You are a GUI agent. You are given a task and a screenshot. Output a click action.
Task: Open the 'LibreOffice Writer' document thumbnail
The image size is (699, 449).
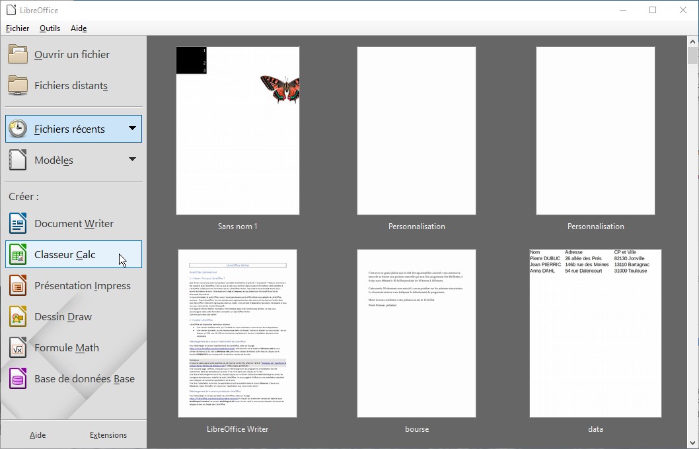click(238, 333)
